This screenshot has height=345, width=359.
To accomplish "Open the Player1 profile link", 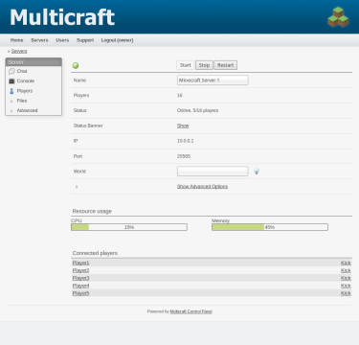I will point(80,263).
